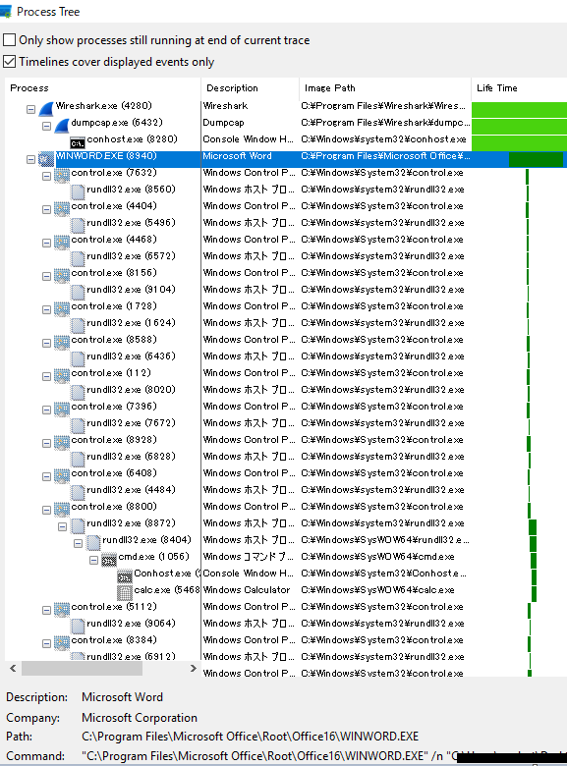Collapse the cmd.exe (1056) node
The width and height of the screenshot is (567, 766).
(93, 561)
